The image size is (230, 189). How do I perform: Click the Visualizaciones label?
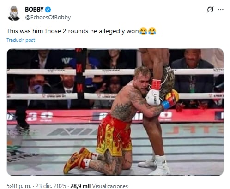(x=110, y=186)
